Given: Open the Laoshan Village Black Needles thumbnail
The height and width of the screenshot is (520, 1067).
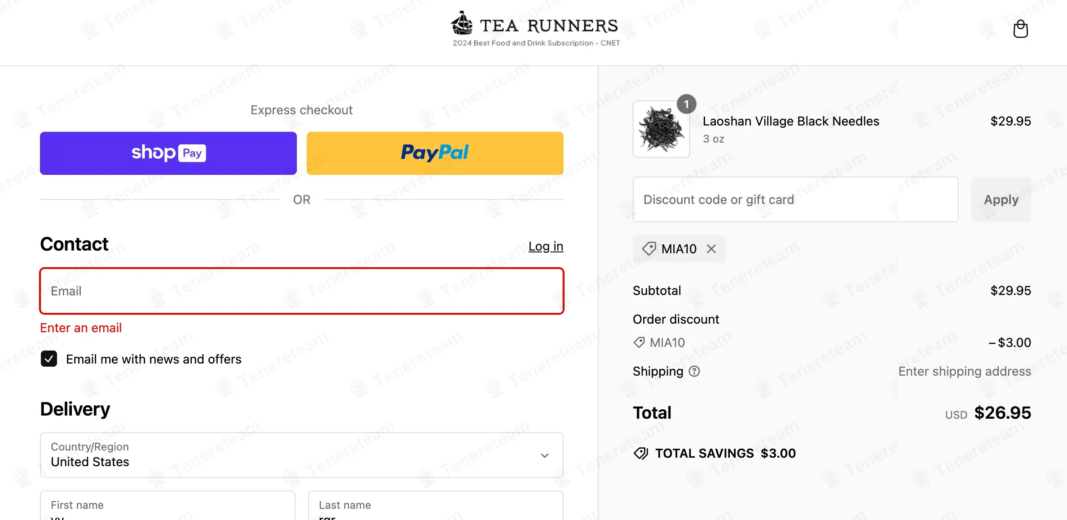Looking at the screenshot, I should (661, 130).
